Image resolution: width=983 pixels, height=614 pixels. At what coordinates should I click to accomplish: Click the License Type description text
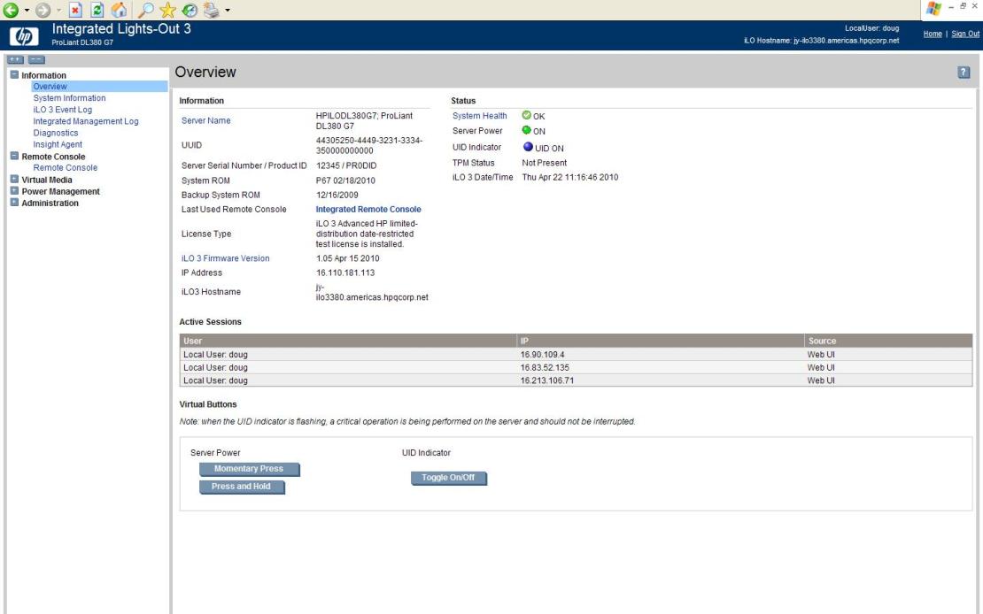click(367, 234)
